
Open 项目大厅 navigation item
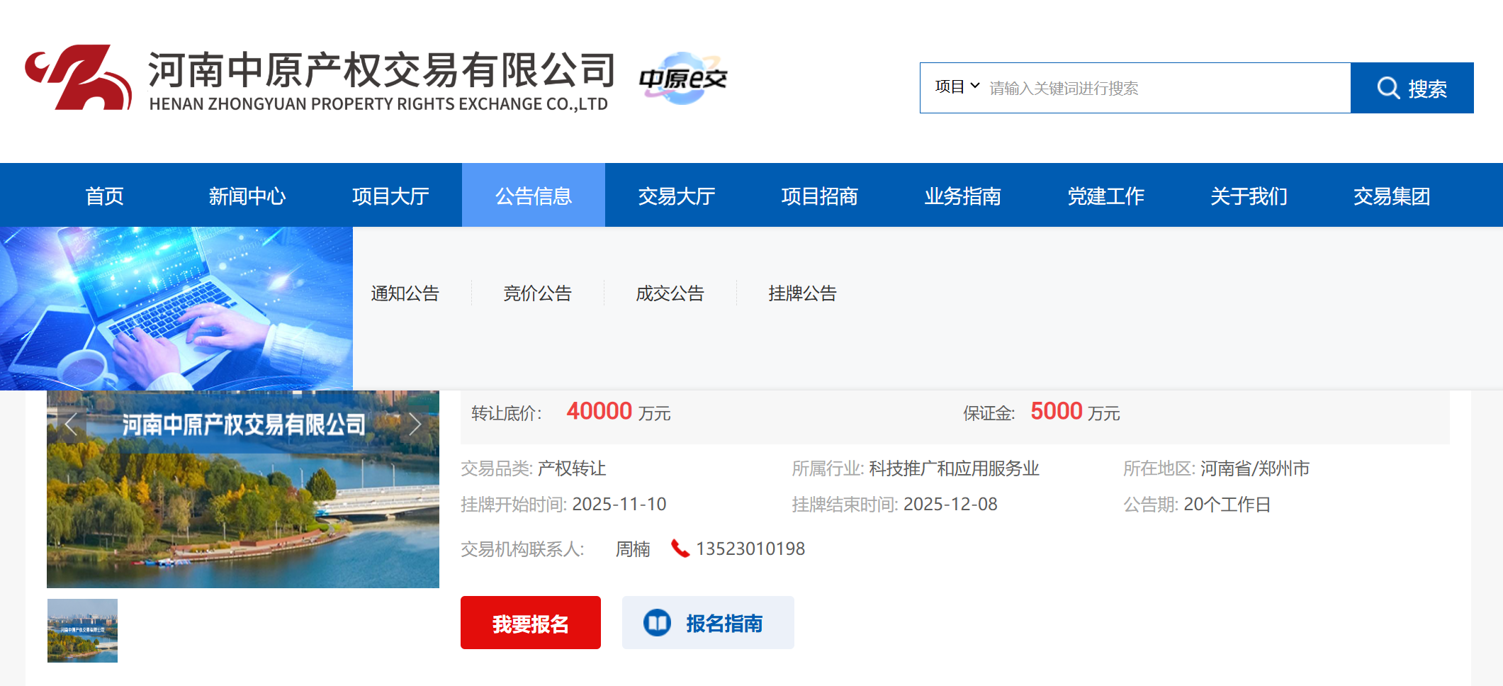[390, 196]
